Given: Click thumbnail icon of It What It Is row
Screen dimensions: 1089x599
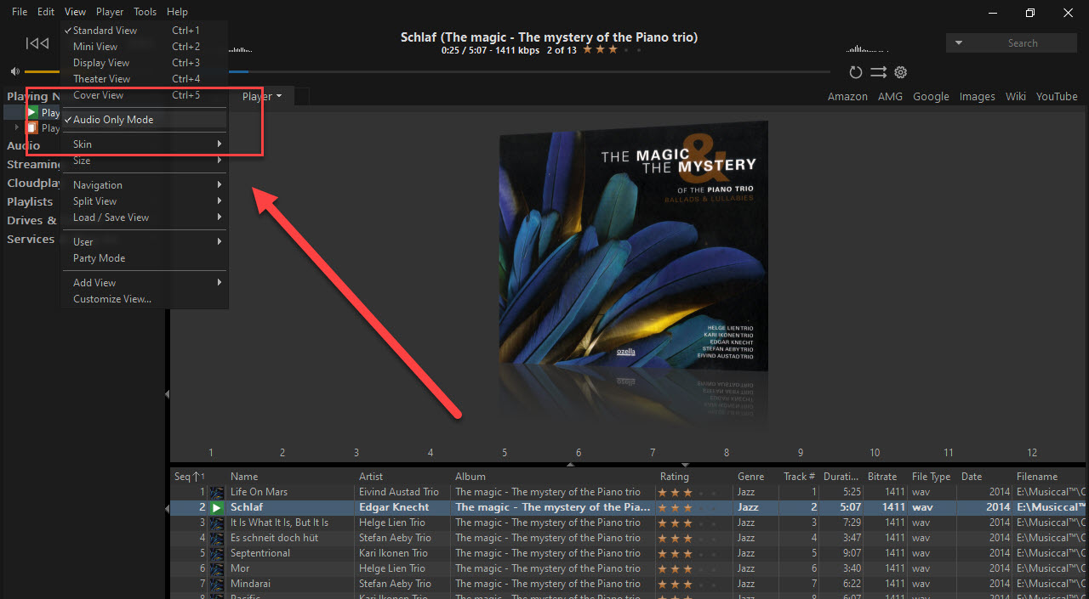Looking at the screenshot, I should tap(217, 523).
